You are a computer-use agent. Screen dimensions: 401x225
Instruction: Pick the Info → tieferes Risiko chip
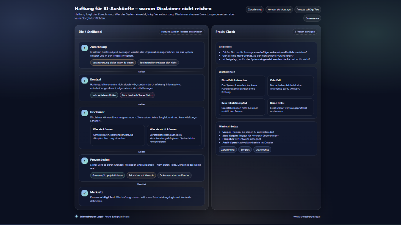(104, 95)
